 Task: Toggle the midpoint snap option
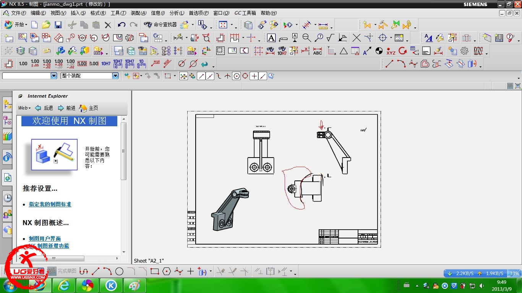210,76
